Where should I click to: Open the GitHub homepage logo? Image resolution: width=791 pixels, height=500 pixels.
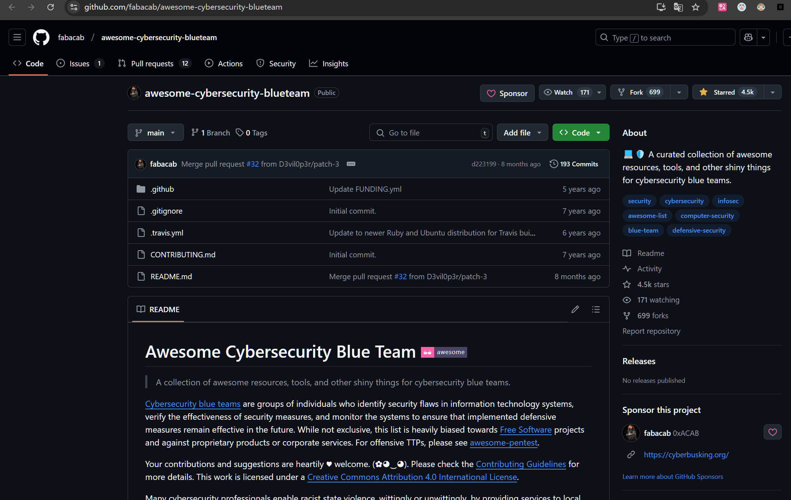point(41,37)
